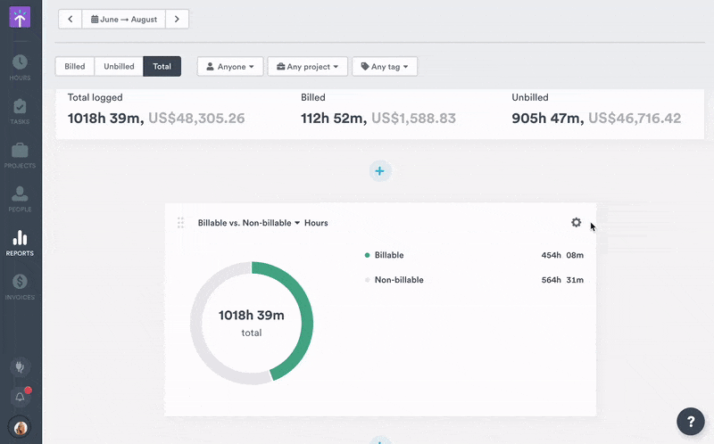This screenshot has width=714, height=444.
Task: Click the notifications bell icon
Action: point(20,397)
